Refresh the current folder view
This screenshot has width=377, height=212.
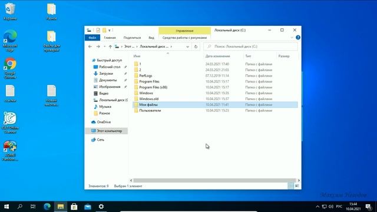[196, 47]
